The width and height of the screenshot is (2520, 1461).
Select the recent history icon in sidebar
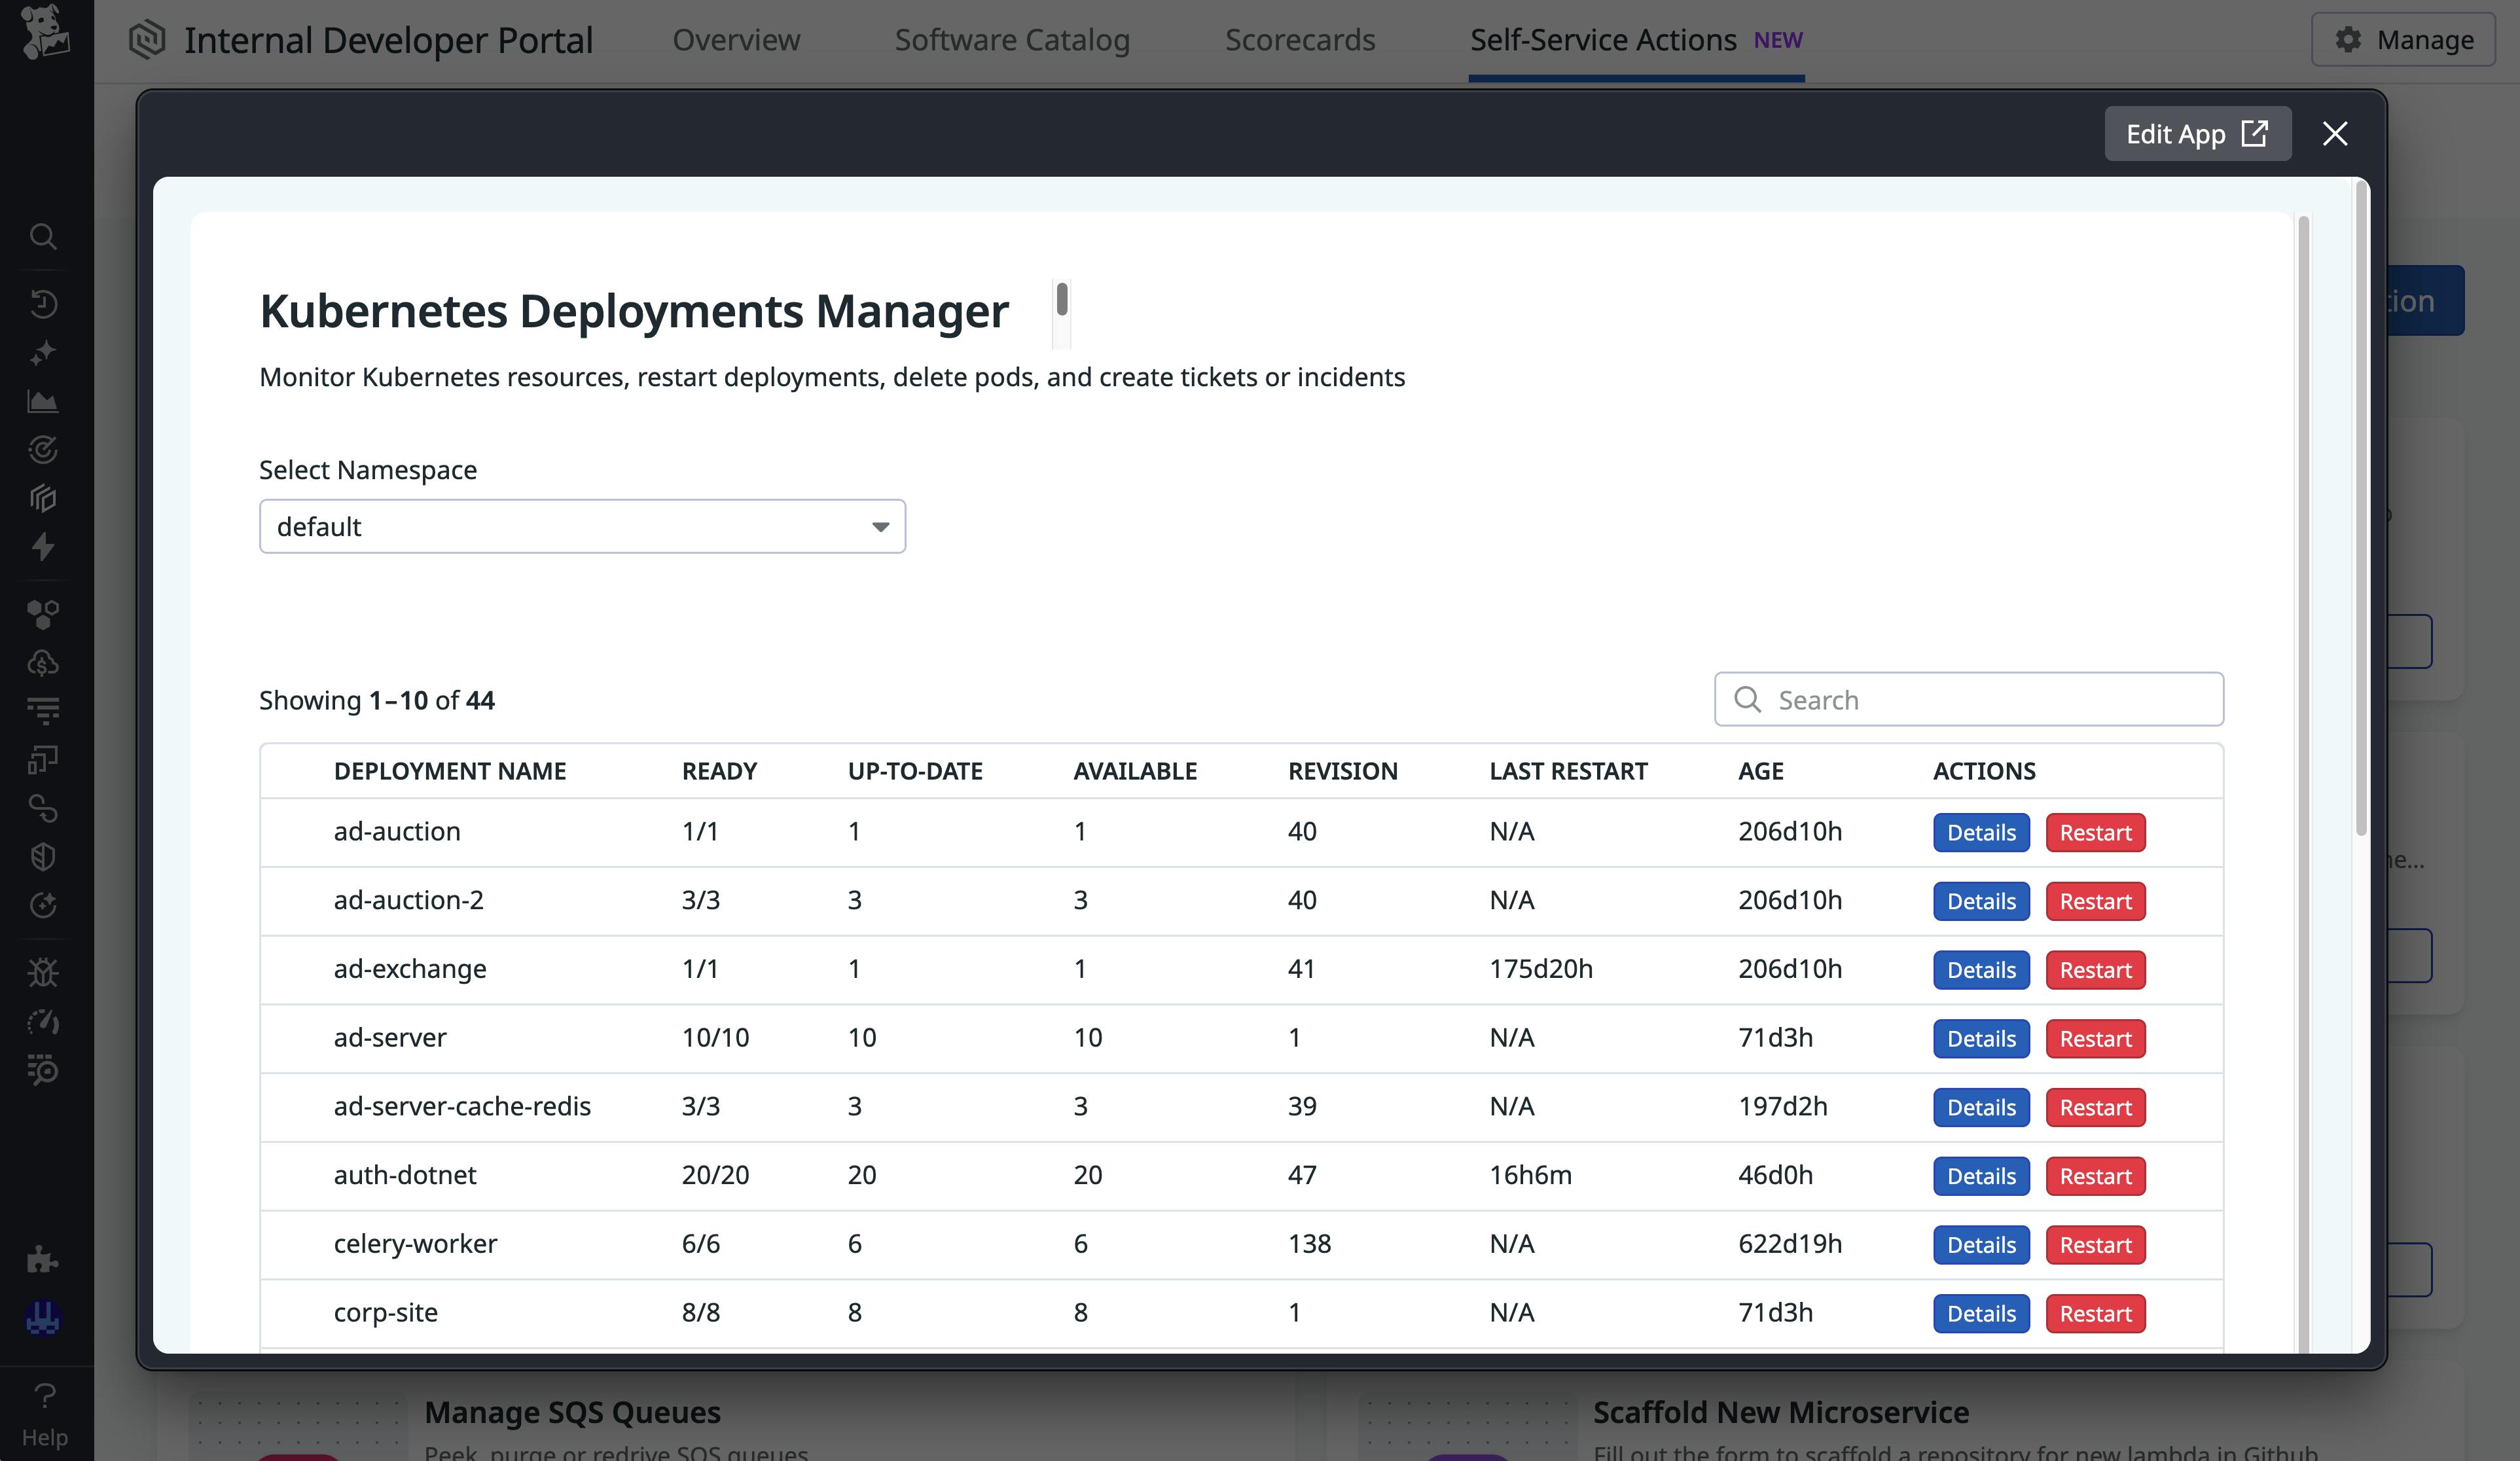point(43,303)
